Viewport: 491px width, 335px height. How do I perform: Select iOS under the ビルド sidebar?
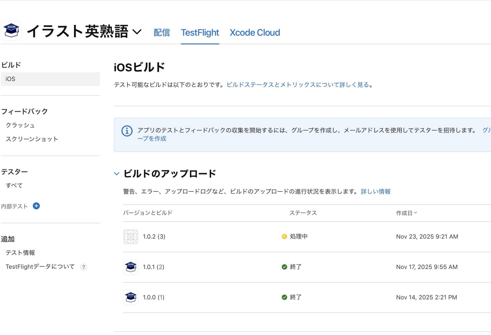click(50, 79)
